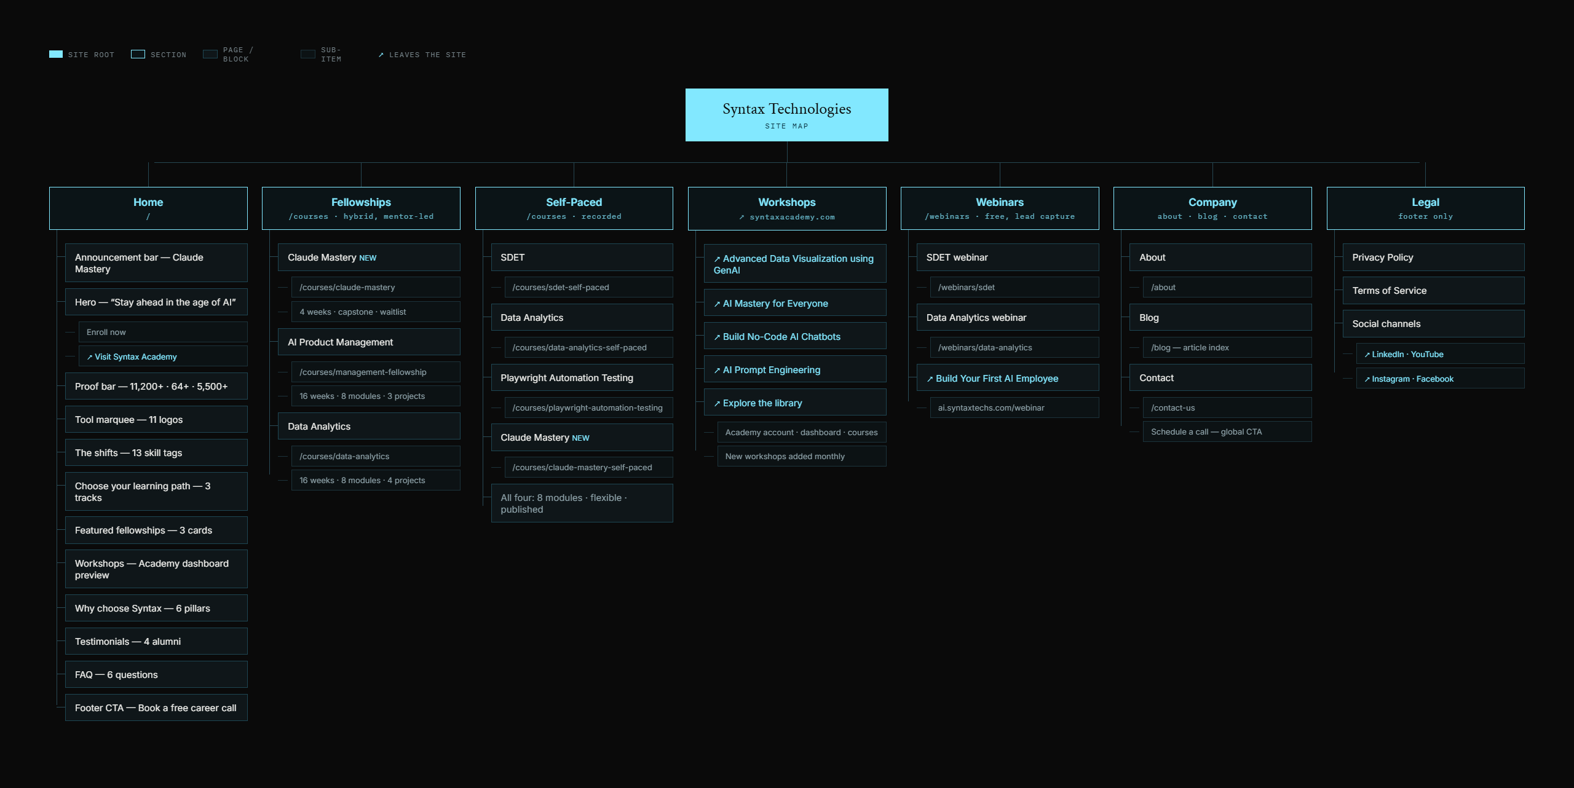This screenshot has width=1574, height=788.
Task: Click the 'Leaves the site' arrow icon in legend
Action: (381, 55)
